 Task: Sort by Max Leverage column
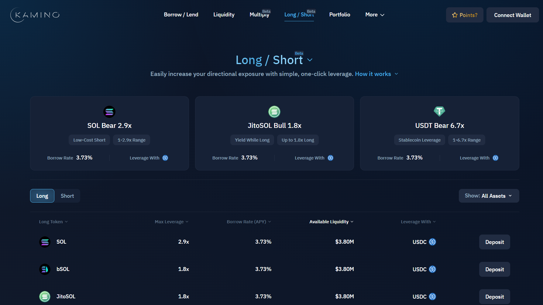172,222
